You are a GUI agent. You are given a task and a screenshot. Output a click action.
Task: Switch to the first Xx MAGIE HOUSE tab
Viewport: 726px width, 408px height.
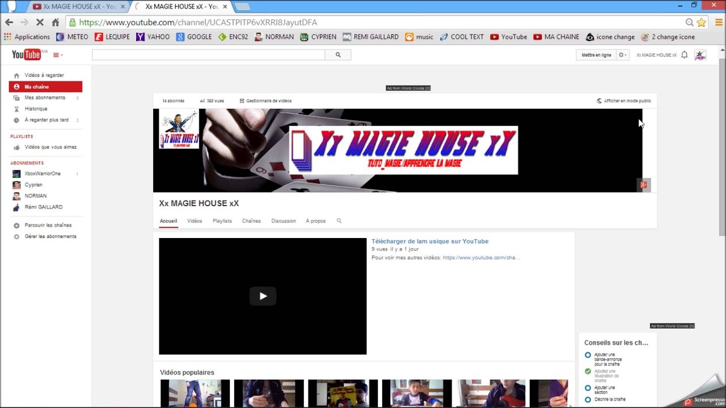(x=79, y=7)
